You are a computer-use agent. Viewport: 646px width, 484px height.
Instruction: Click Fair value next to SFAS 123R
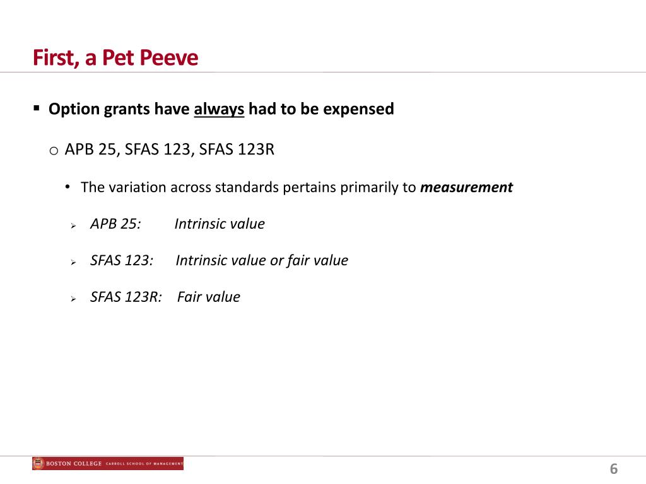208,297
